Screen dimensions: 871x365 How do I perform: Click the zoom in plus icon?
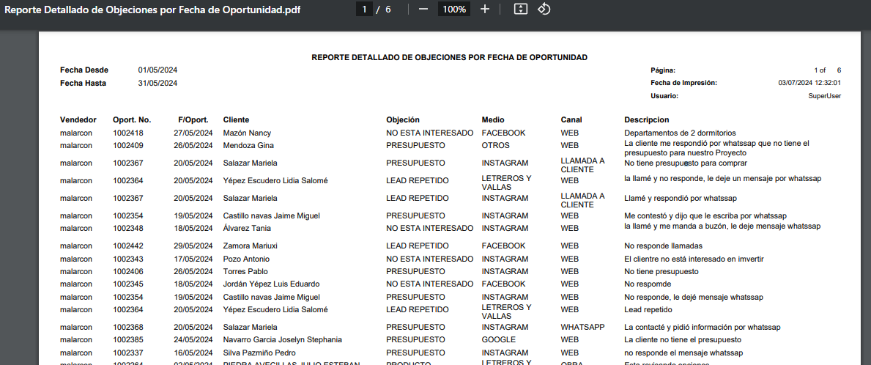[484, 10]
